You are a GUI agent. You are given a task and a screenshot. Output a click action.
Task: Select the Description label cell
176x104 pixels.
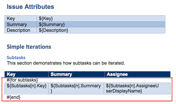21,30
